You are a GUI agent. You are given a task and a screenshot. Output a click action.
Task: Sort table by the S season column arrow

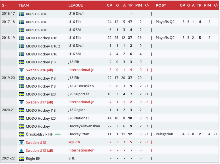point(6,5)
